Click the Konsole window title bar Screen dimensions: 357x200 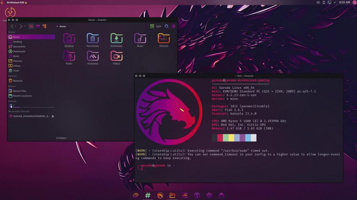click(238, 76)
